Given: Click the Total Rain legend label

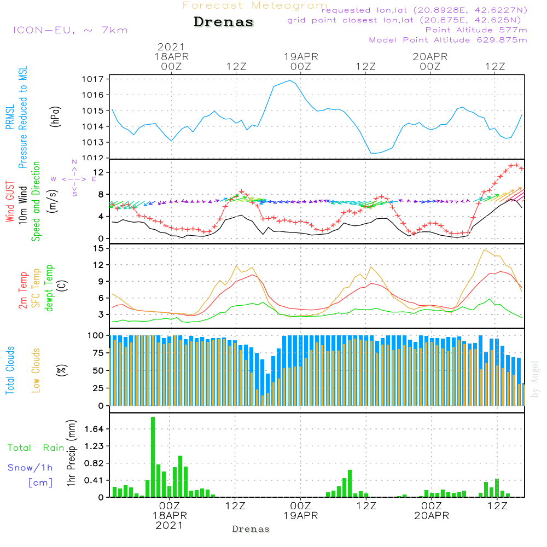Looking at the screenshot, I should coord(36,447).
